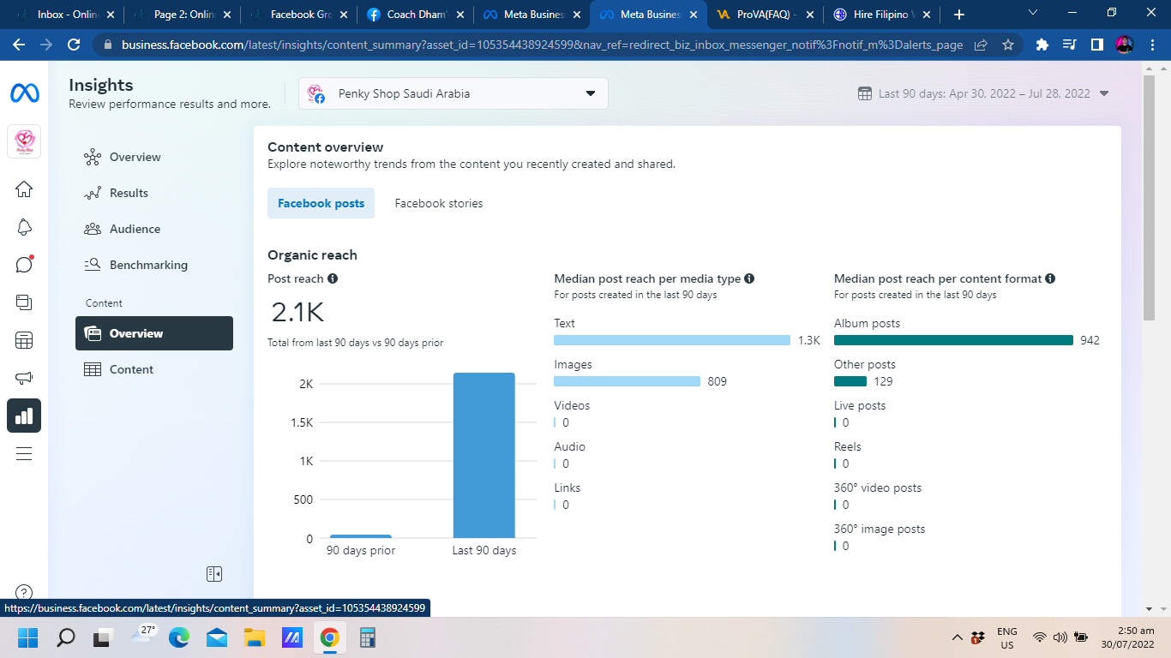Image resolution: width=1171 pixels, height=658 pixels.
Task: Select the Facebook posts tab
Action: point(321,203)
